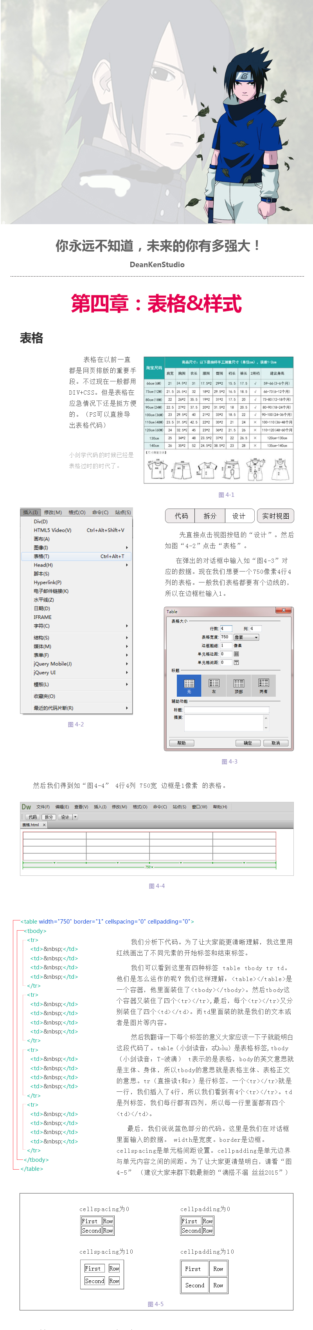Viewport: 313px width, 1330px height.
Task: Select the 无 header option in Table dialog
Action: click(x=189, y=685)
